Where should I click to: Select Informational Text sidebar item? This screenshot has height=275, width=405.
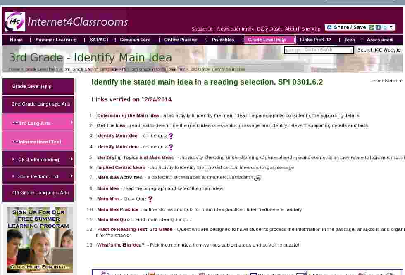[38, 141]
